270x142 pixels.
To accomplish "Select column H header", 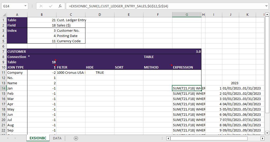I will pyautogui.click(x=203, y=15).
